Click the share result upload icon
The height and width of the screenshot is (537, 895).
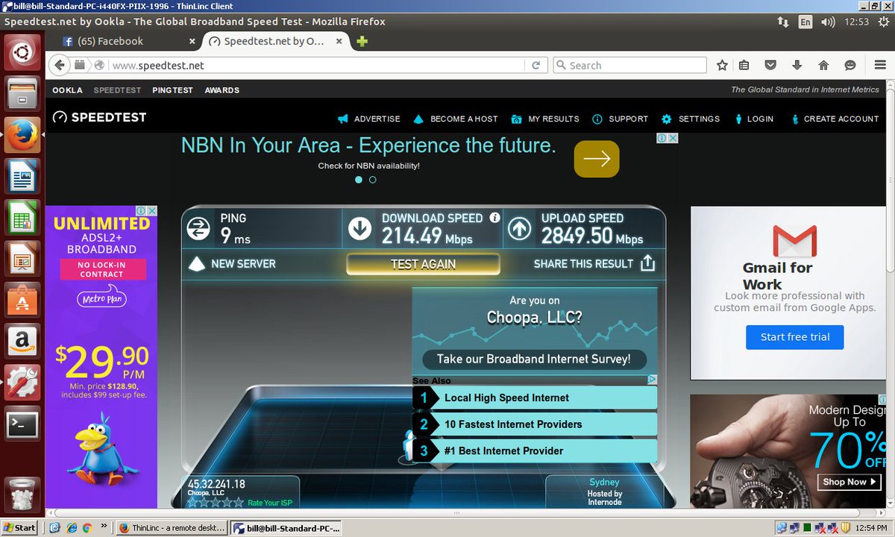coord(647,263)
